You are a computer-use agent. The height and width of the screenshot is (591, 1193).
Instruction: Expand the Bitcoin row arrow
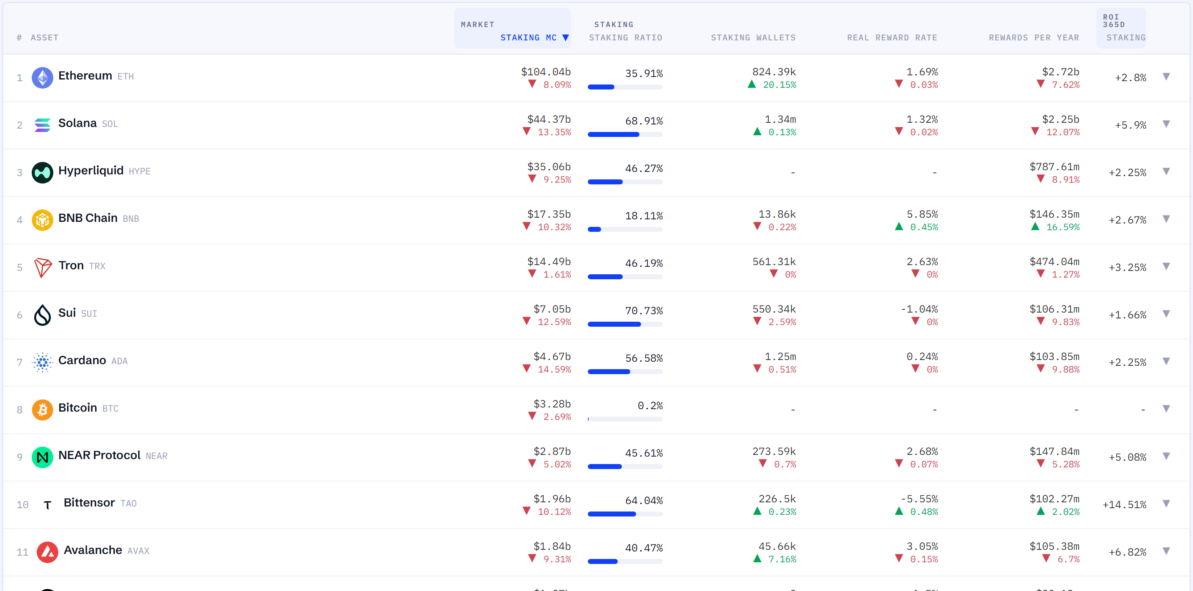(x=1166, y=409)
